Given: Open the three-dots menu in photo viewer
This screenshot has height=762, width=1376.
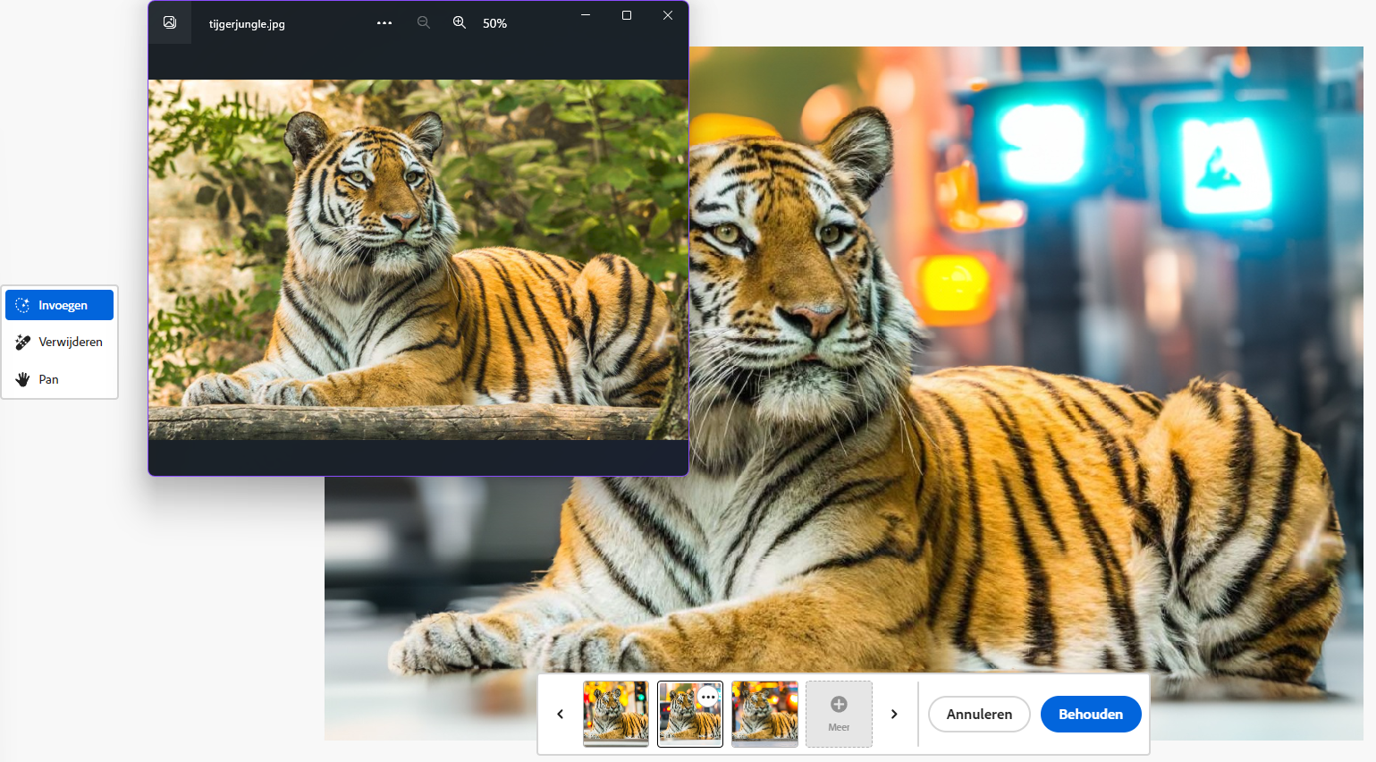Looking at the screenshot, I should (x=384, y=23).
